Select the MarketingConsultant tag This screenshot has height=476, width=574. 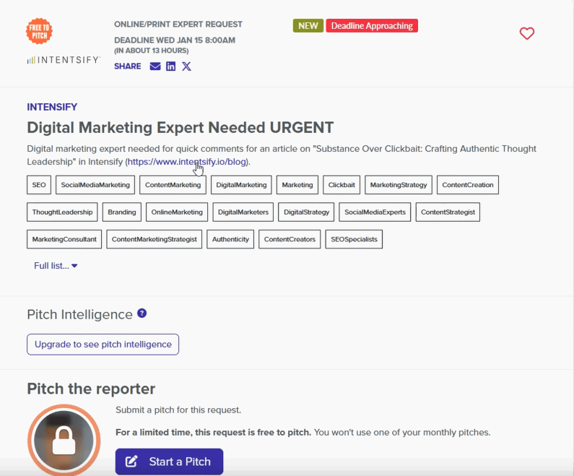(x=64, y=239)
